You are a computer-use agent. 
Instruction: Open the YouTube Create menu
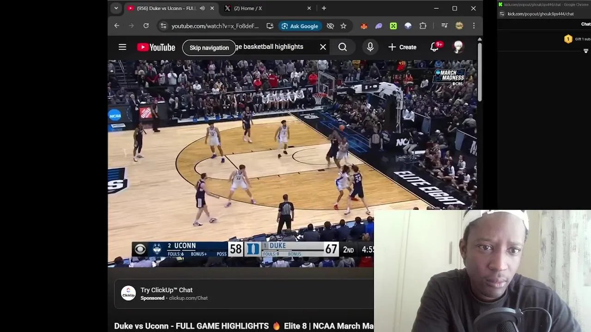click(403, 47)
